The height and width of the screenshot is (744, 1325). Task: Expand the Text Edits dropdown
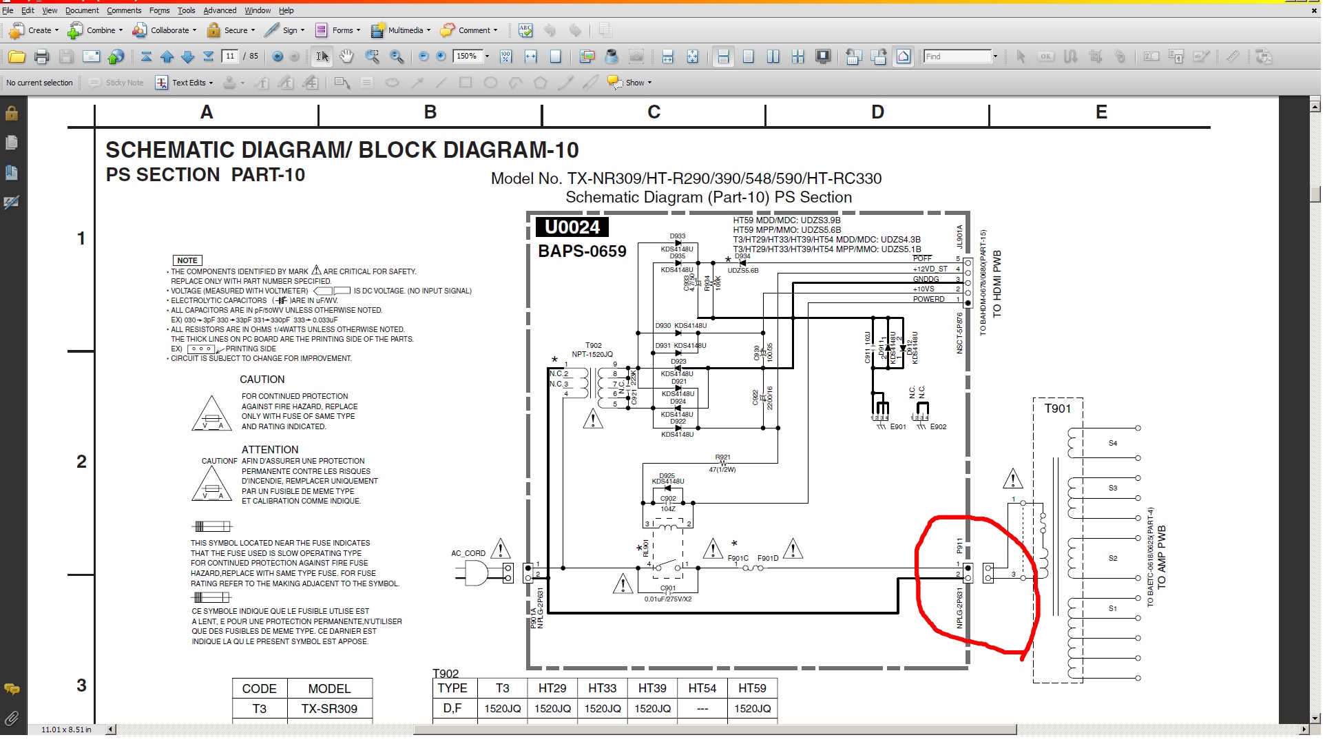pos(211,83)
